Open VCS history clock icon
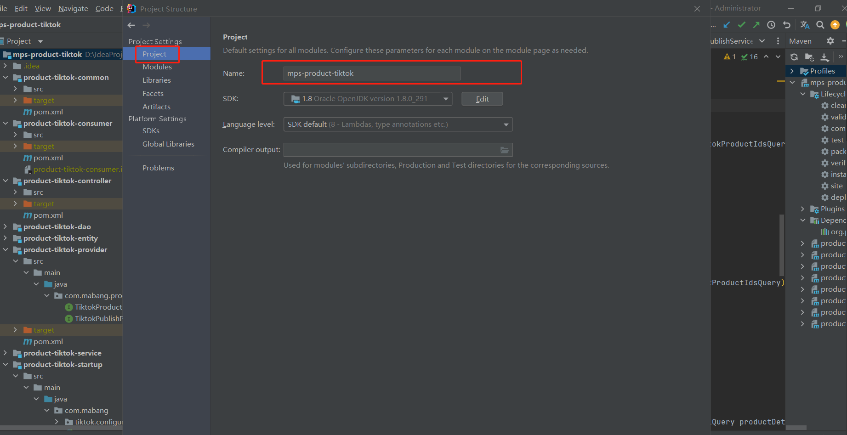This screenshot has height=435, width=847. tap(771, 25)
